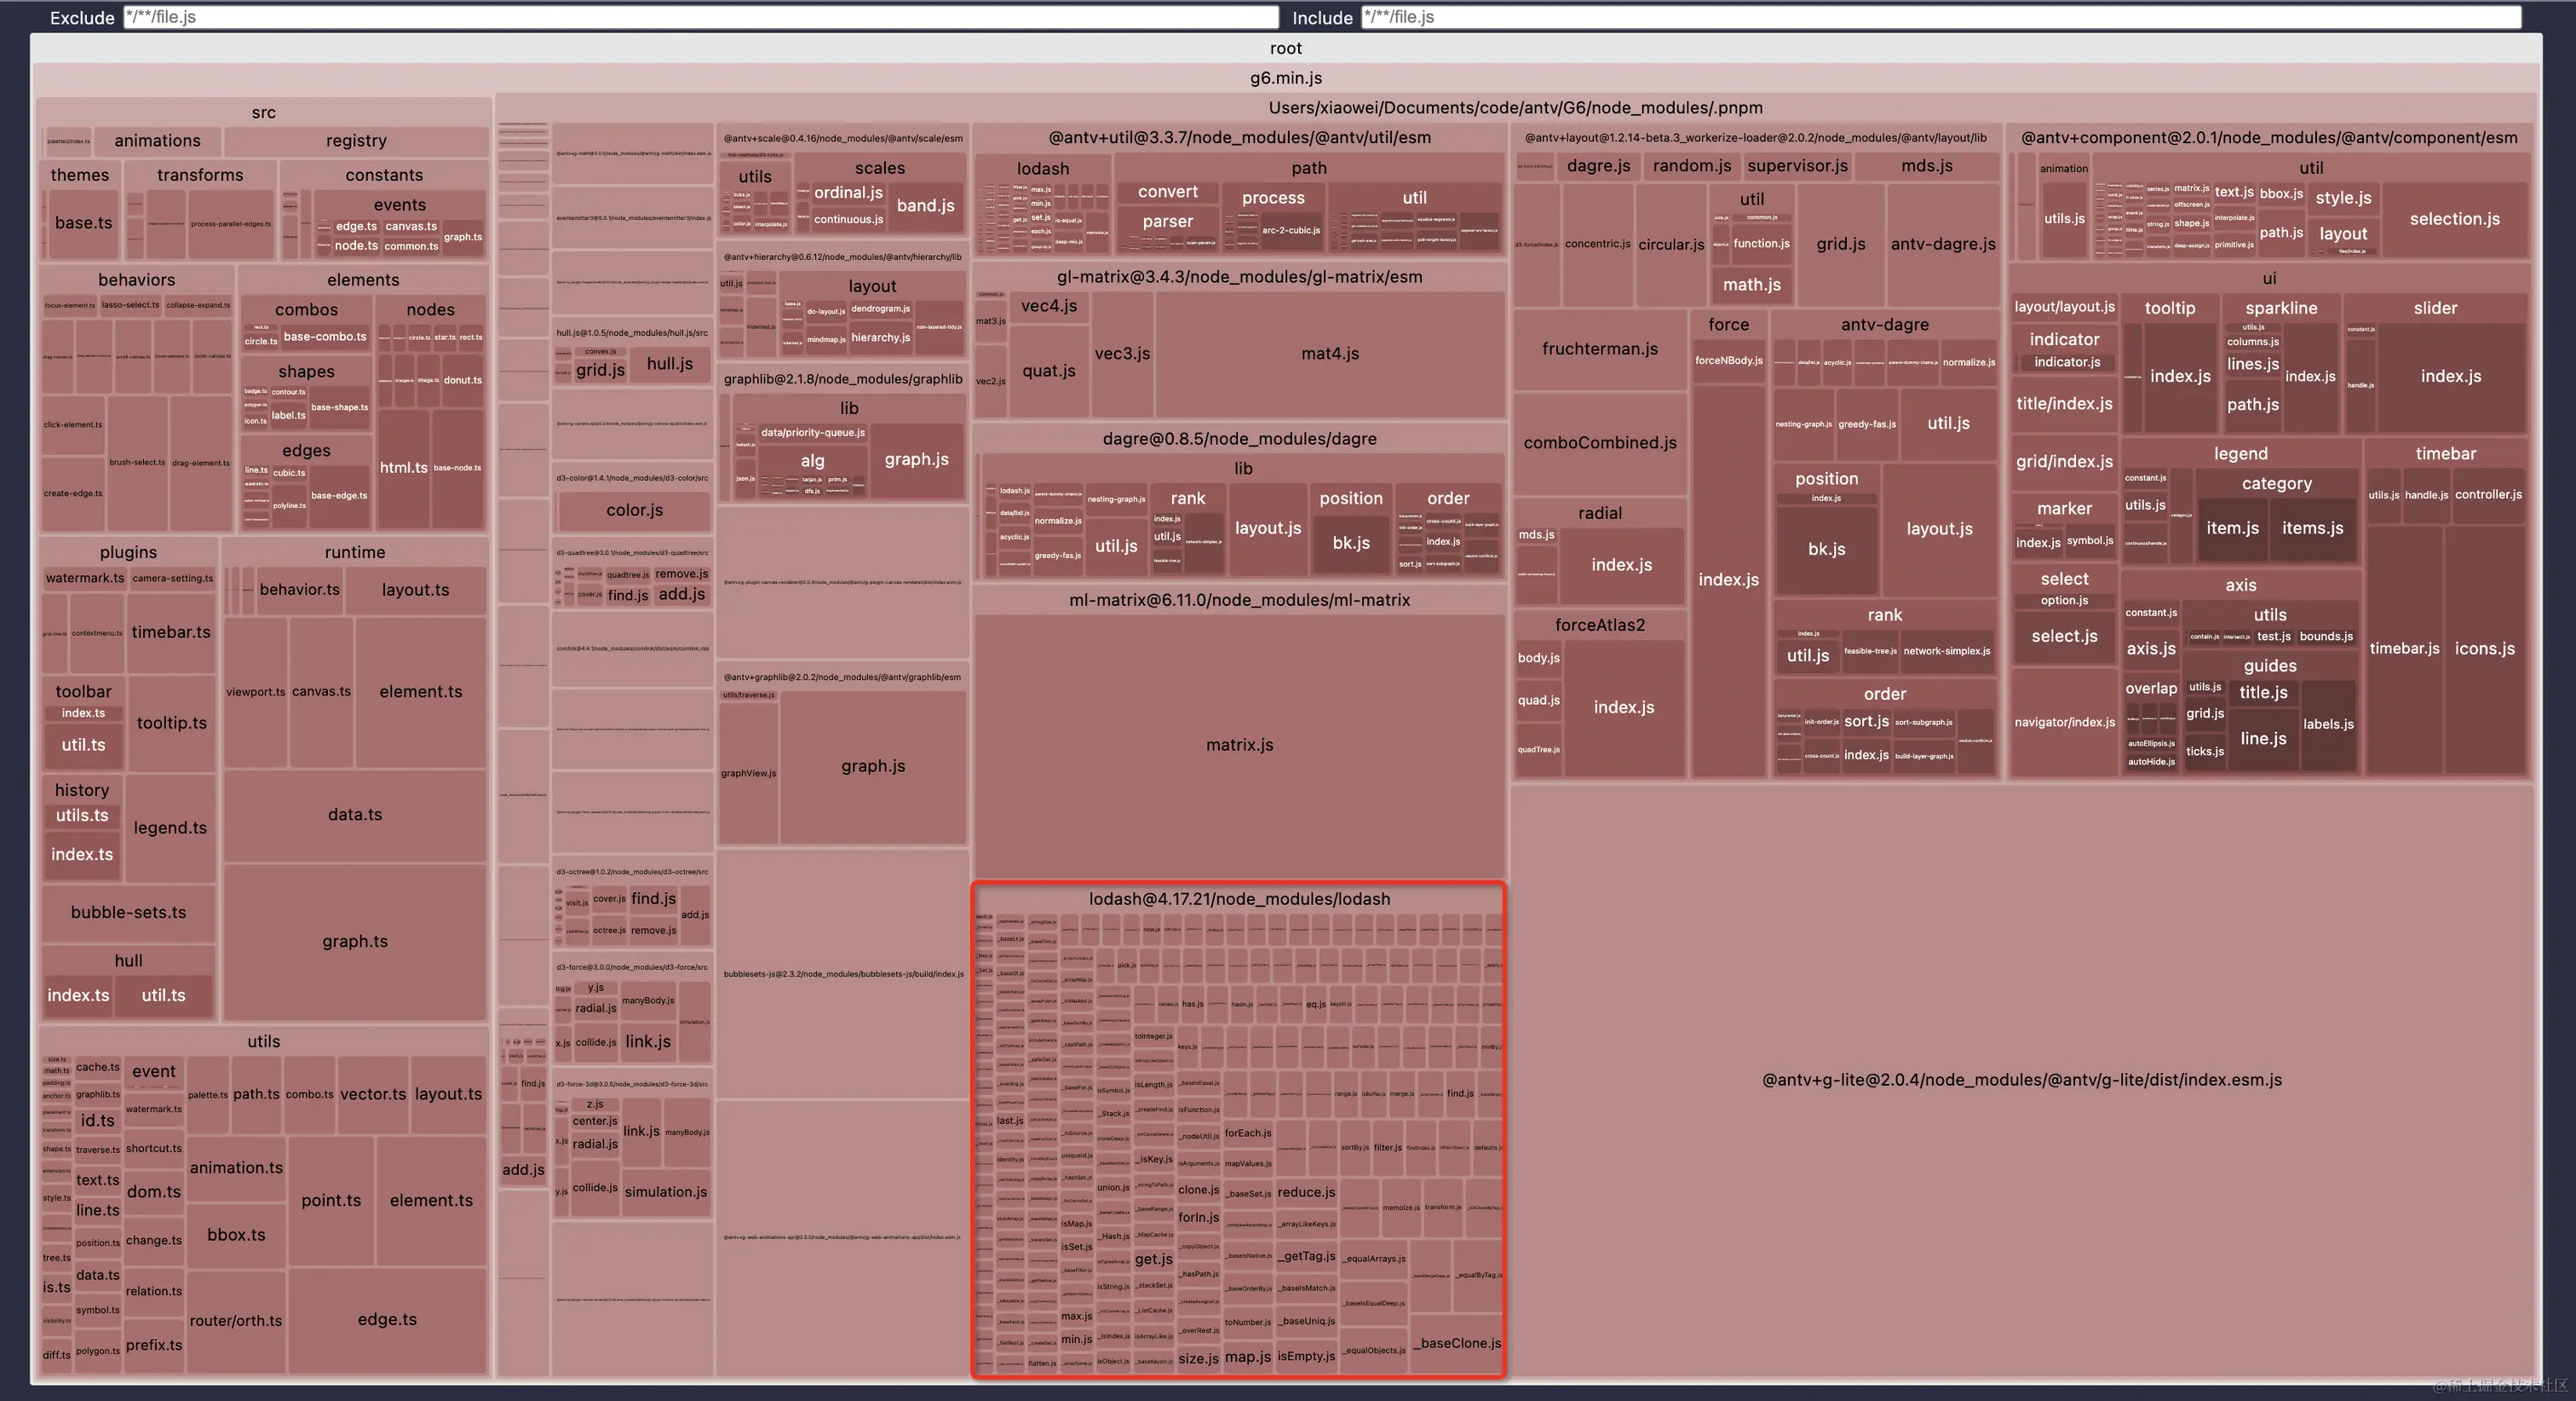Click the g6.min.js bundle header
This screenshot has width=2576, height=1401.
coord(1285,78)
